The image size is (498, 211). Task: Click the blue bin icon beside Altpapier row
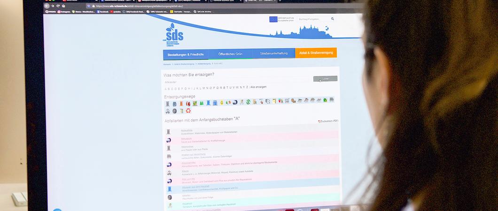(170, 189)
